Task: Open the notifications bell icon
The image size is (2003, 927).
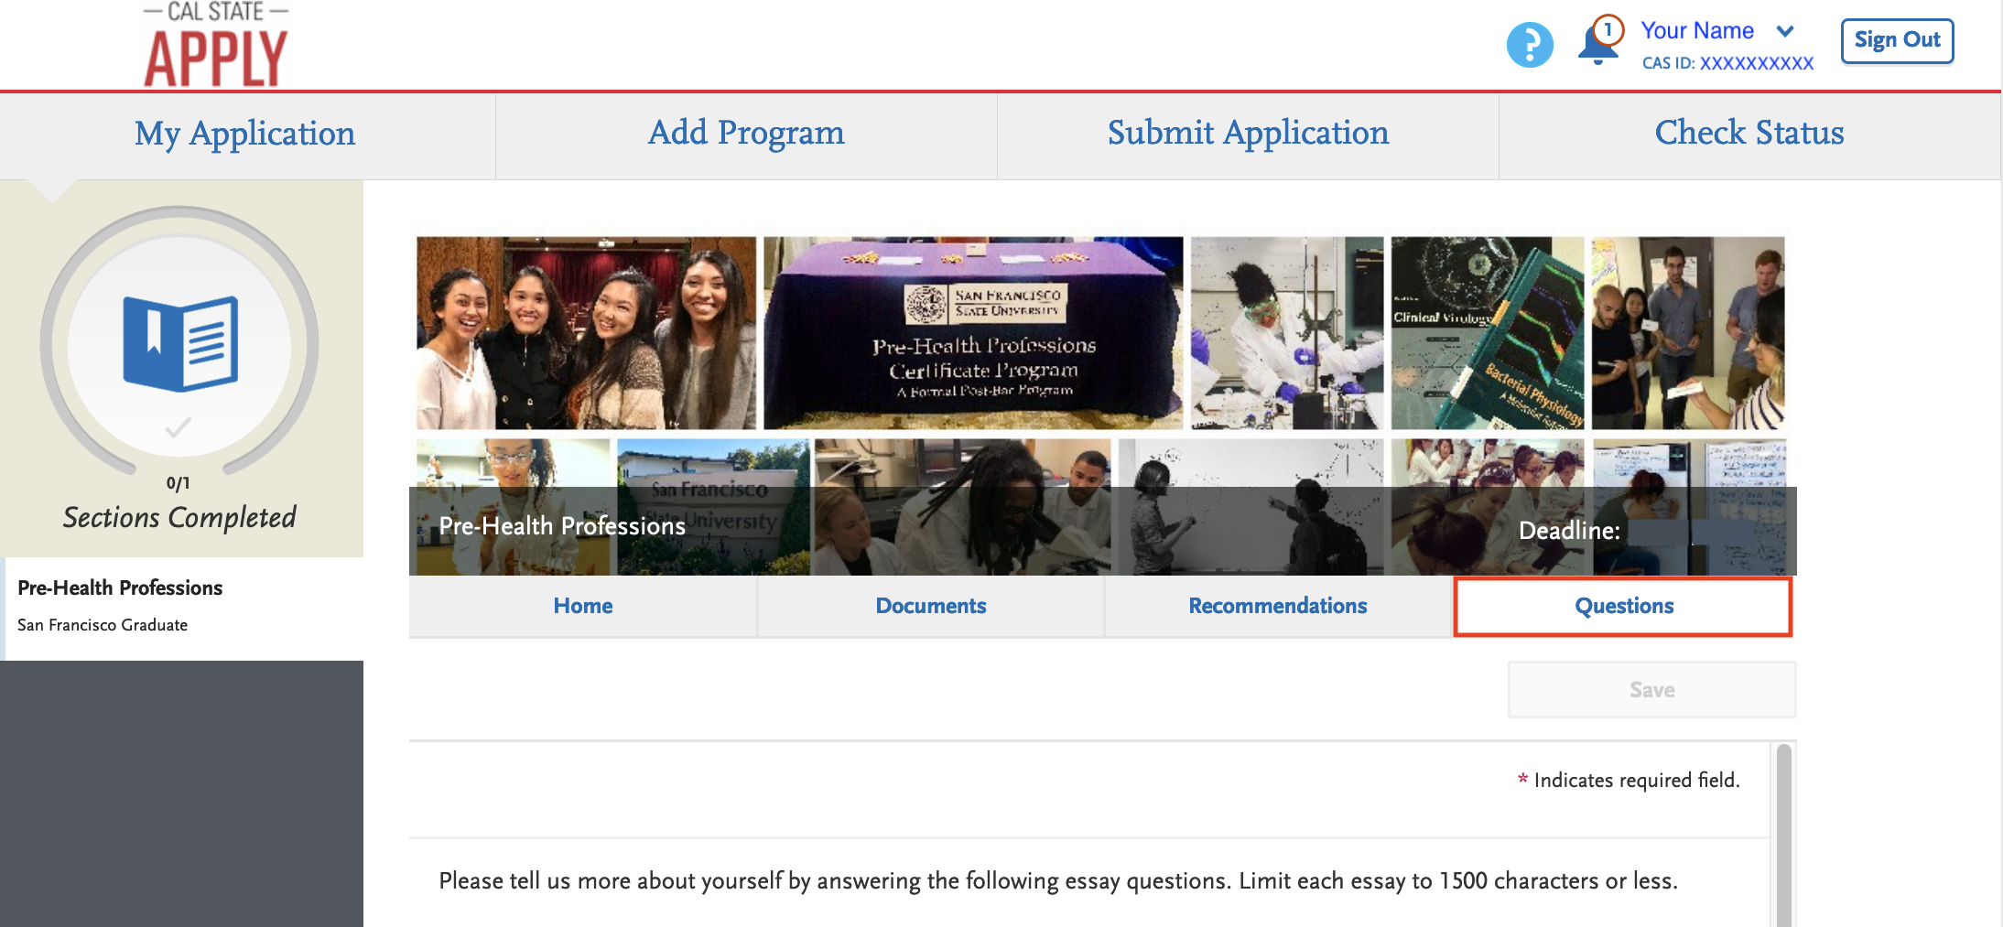Action: [1597, 44]
